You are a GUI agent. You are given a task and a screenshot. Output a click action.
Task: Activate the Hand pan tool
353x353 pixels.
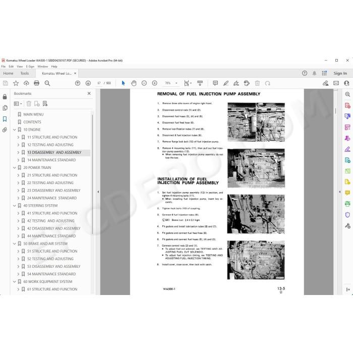pyautogui.click(x=134, y=83)
